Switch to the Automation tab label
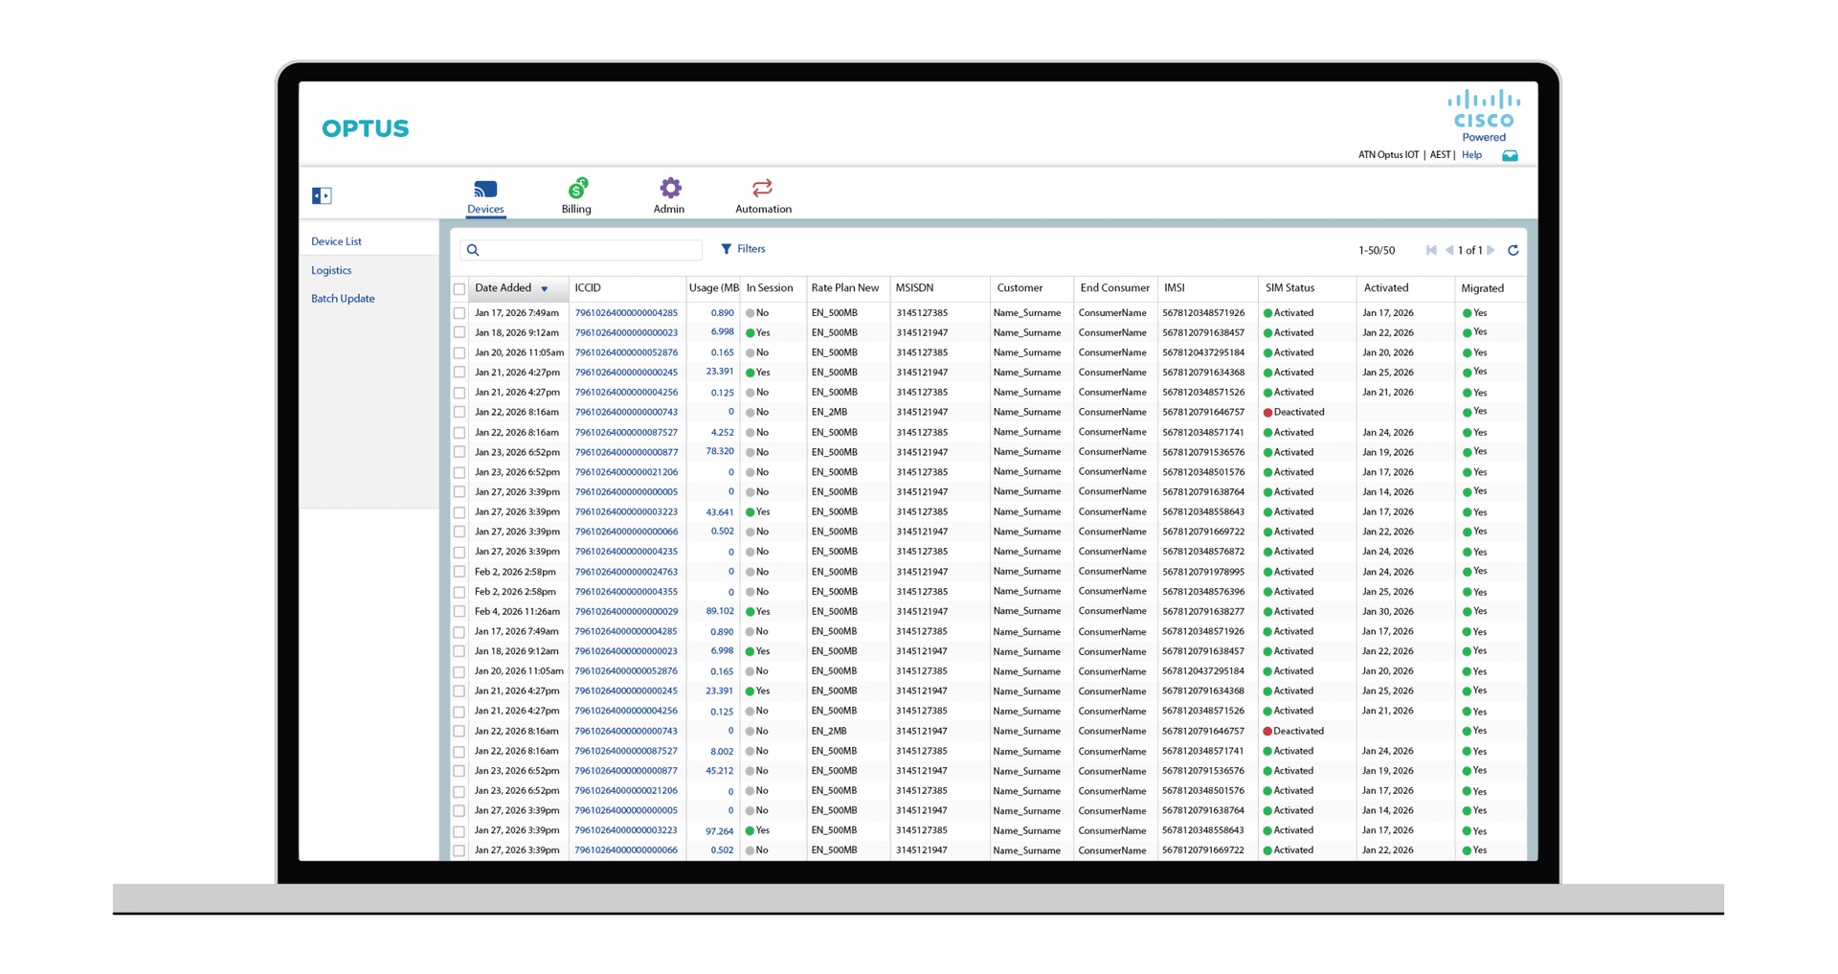 763,209
